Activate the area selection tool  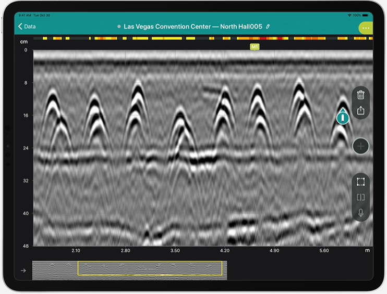pos(360,182)
